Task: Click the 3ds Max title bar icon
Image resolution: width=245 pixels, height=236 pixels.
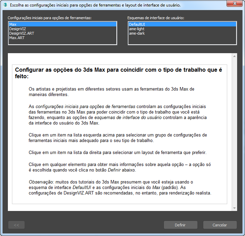Action: coord(5,5)
